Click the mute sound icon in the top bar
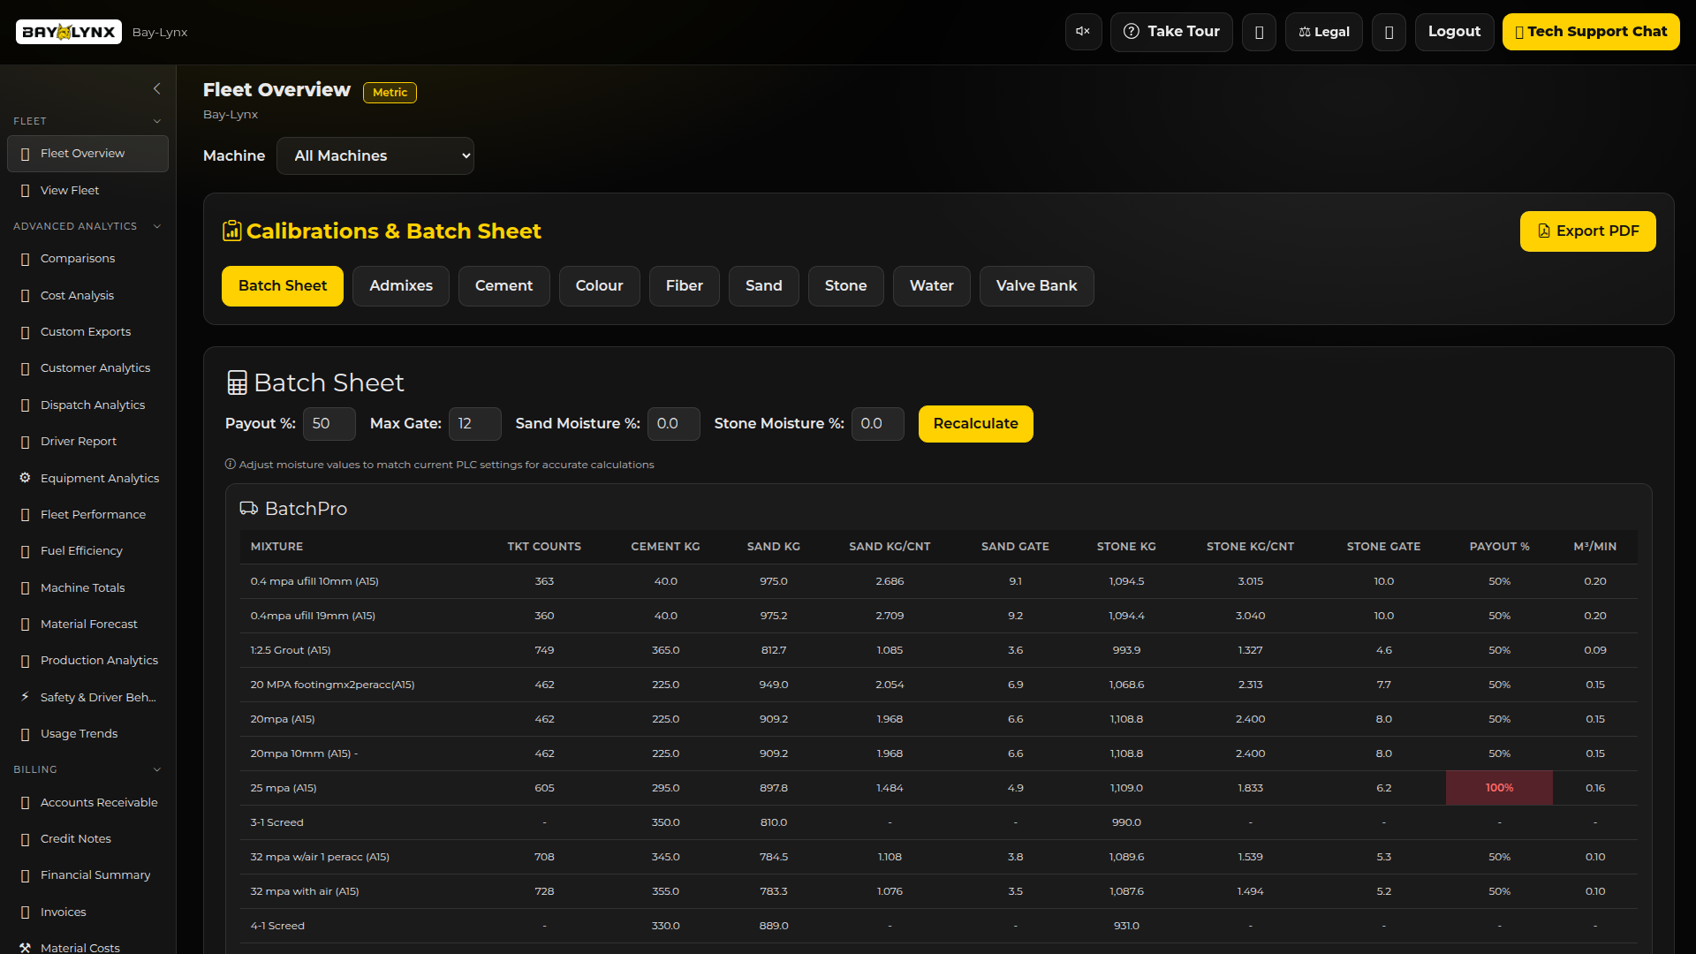Viewport: 1696px width, 954px height. (1083, 32)
